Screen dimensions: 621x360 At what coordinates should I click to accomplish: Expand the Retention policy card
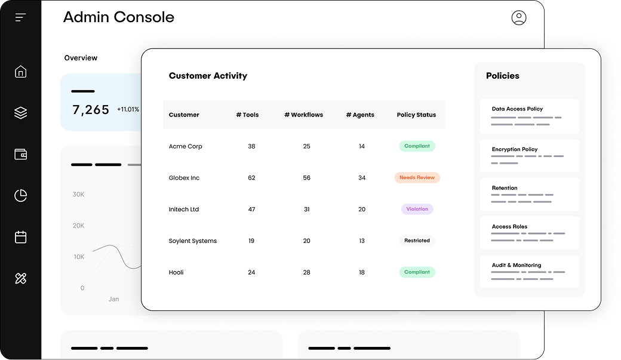tap(529, 194)
